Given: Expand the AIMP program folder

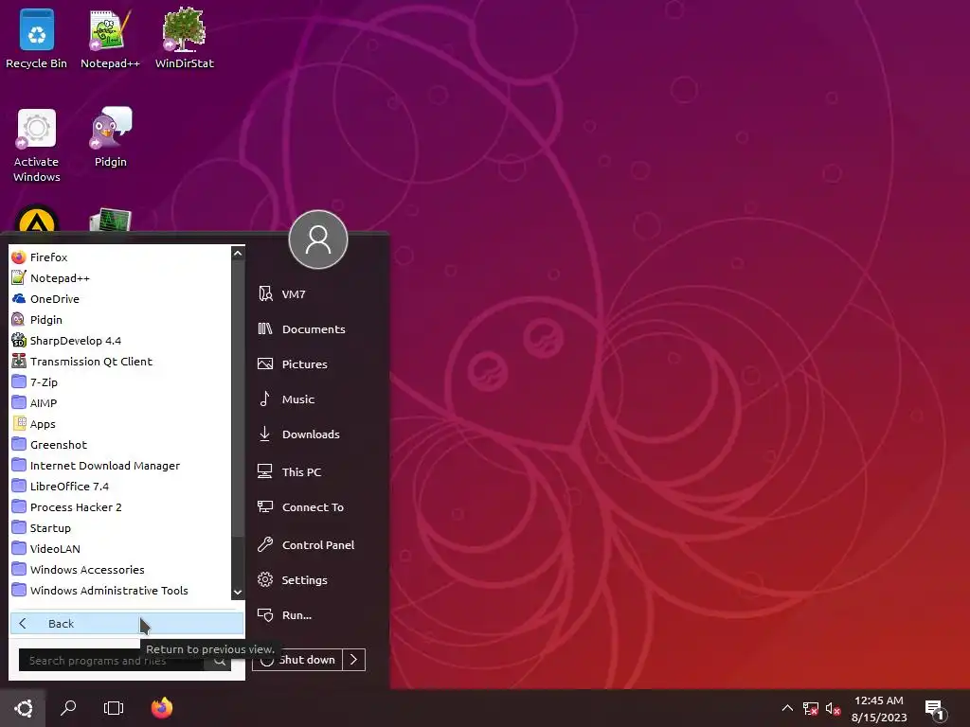Looking at the screenshot, I should [120, 403].
